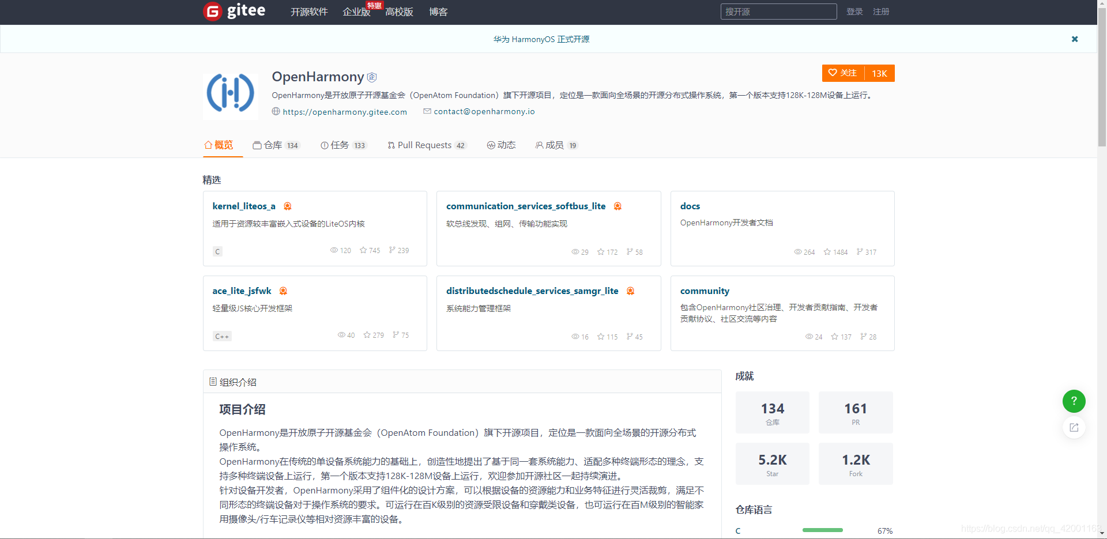The height and width of the screenshot is (539, 1107).
Task: Open the kernel_liteos_a repository
Action: point(244,206)
